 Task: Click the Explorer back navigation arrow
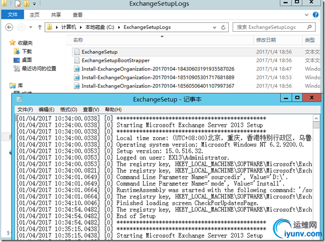[x=9, y=27]
